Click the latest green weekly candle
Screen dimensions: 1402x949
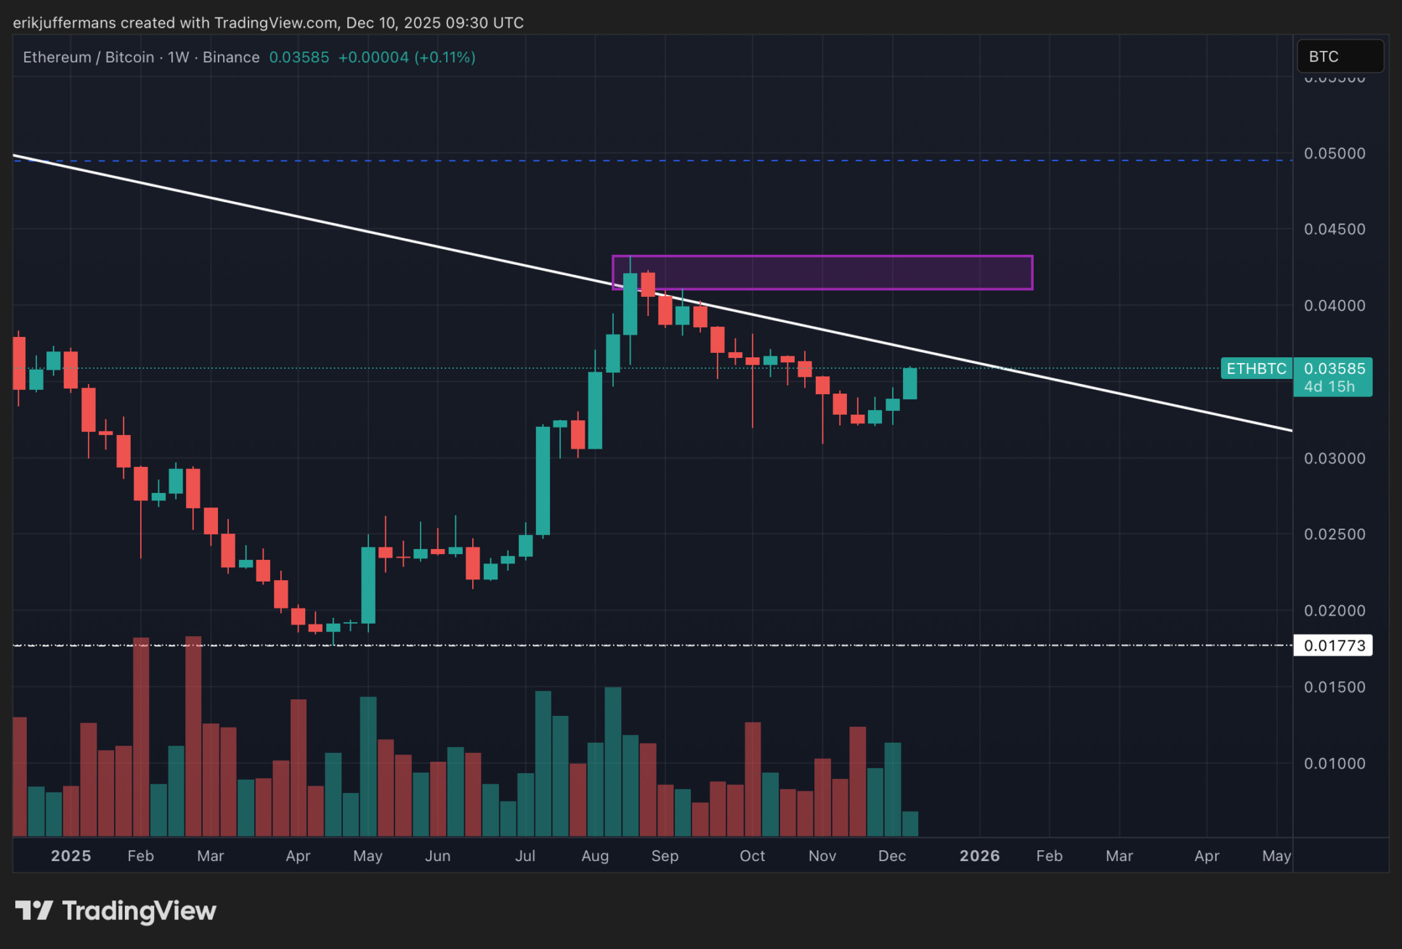coord(909,384)
